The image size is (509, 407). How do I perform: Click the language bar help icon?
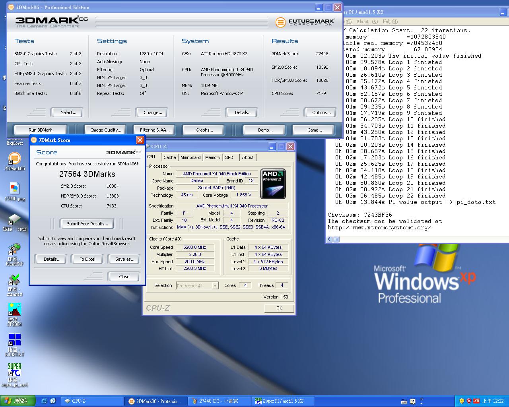[412, 401]
